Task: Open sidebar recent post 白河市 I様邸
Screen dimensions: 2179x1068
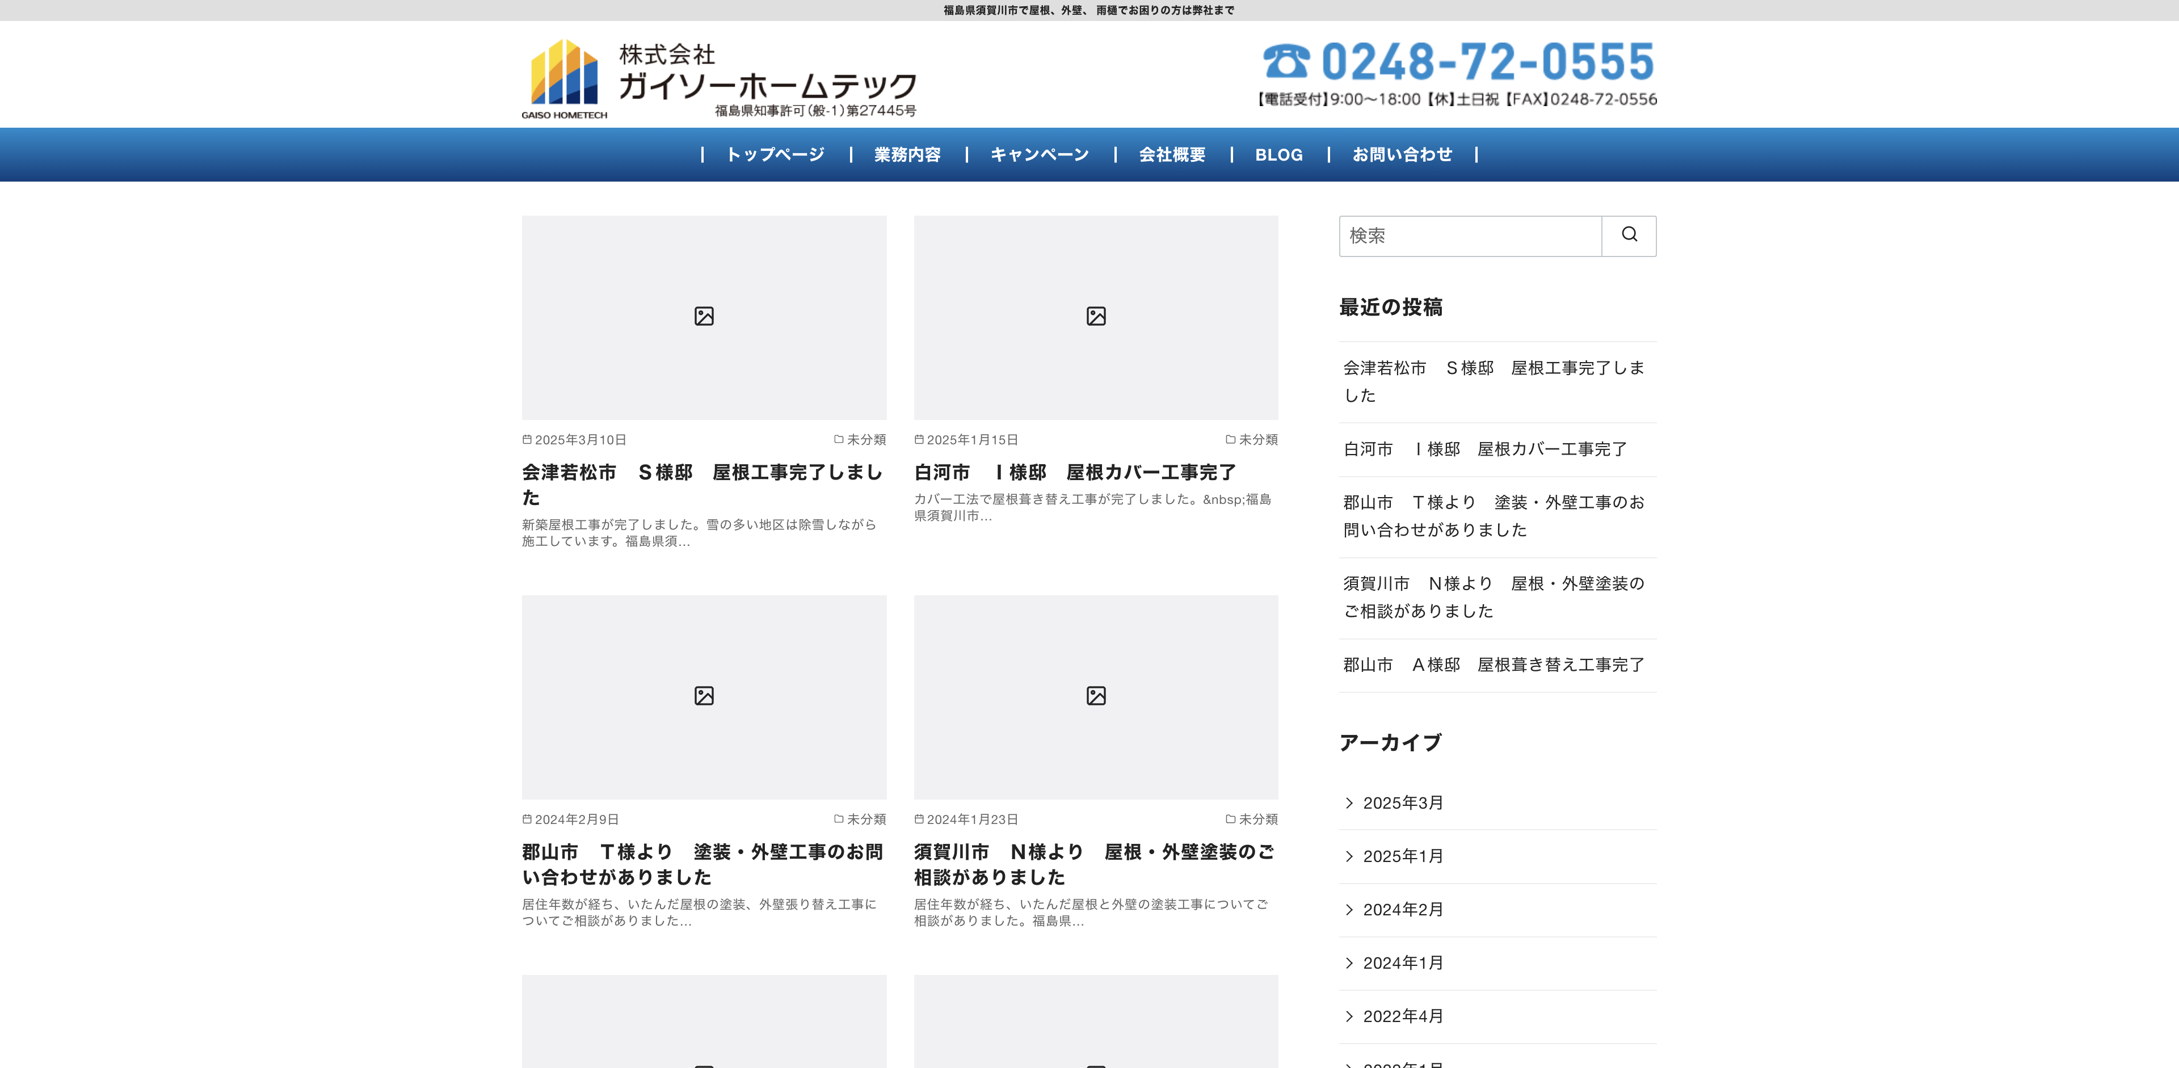Action: tap(1484, 449)
